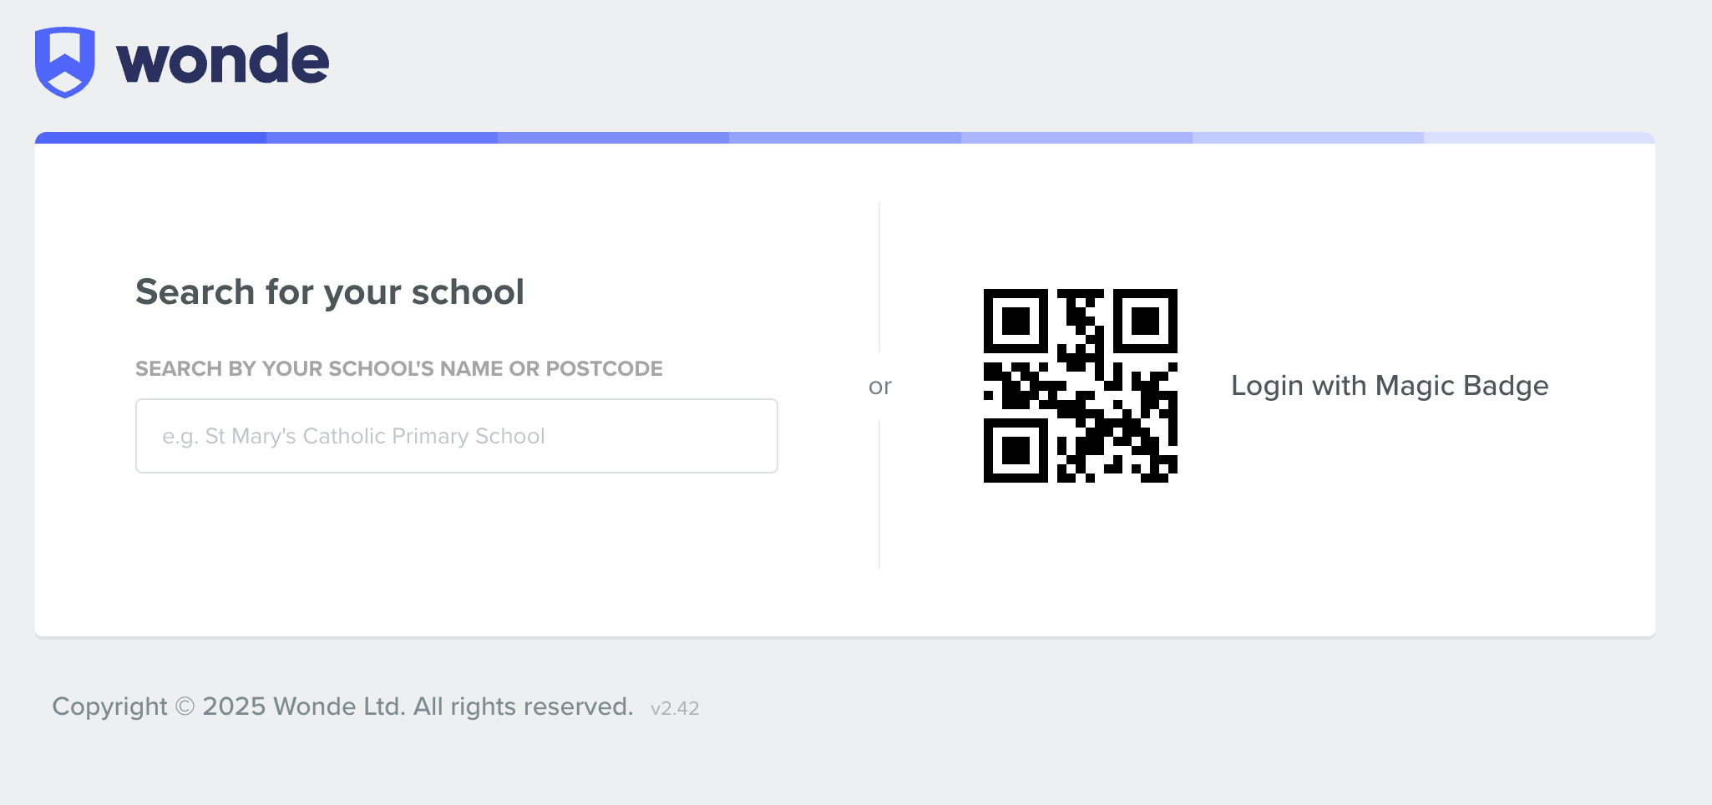Click the v2.42 version number
Image resolution: width=1712 pixels, height=805 pixels.
(674, 708)
